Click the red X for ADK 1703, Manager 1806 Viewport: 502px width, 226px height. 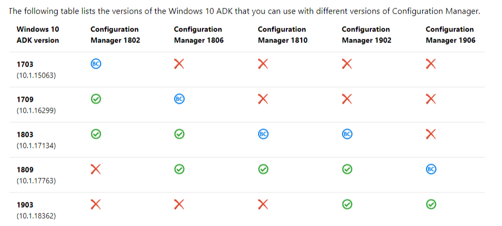tap(179, 63)
